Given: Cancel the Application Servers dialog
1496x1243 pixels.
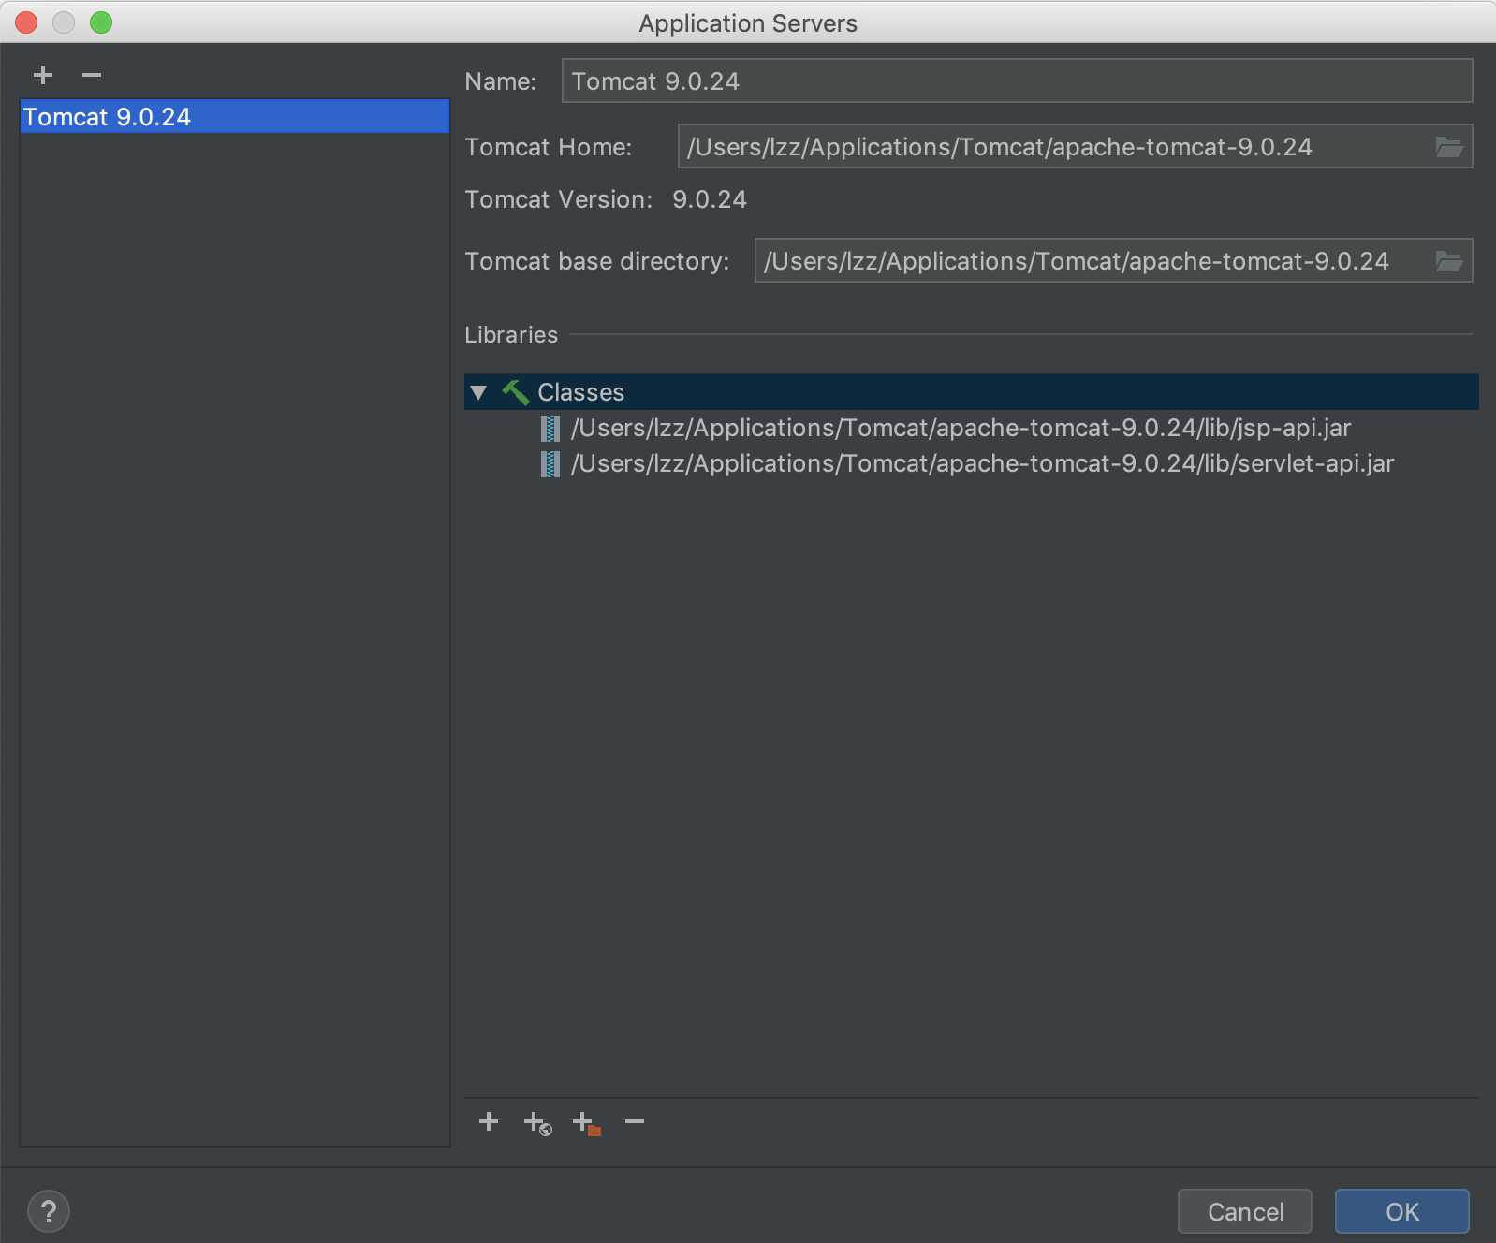Looking at the screenshot, I should click(x=1245, y=1212).
